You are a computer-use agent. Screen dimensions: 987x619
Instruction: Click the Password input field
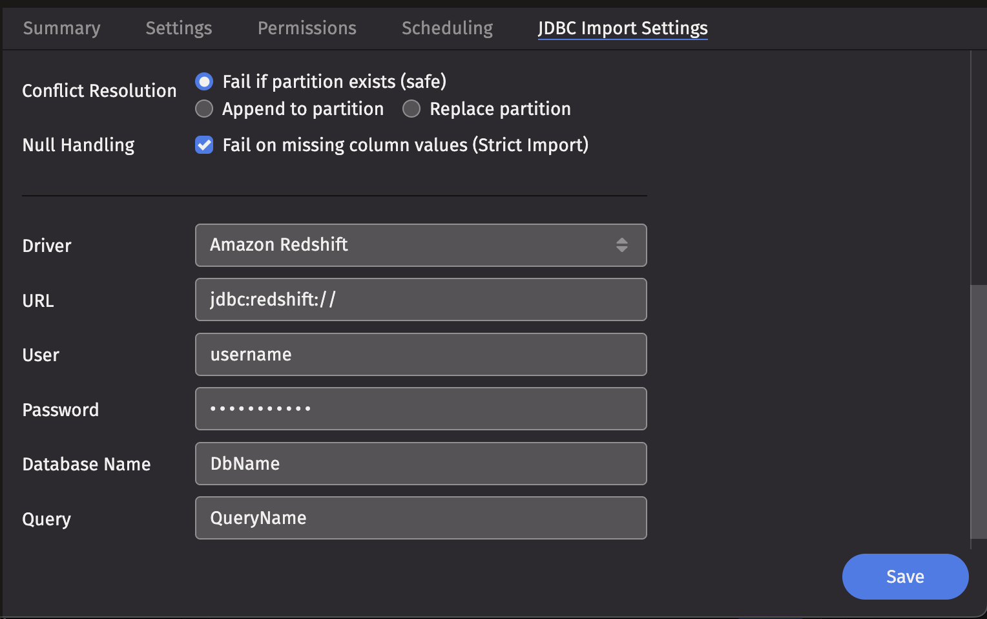coord(421,408)
